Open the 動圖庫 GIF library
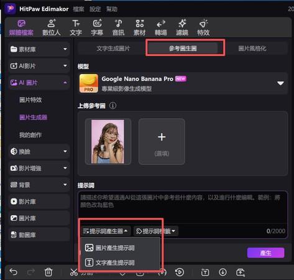The image size is (294, 280). click(x=39, y=235)
